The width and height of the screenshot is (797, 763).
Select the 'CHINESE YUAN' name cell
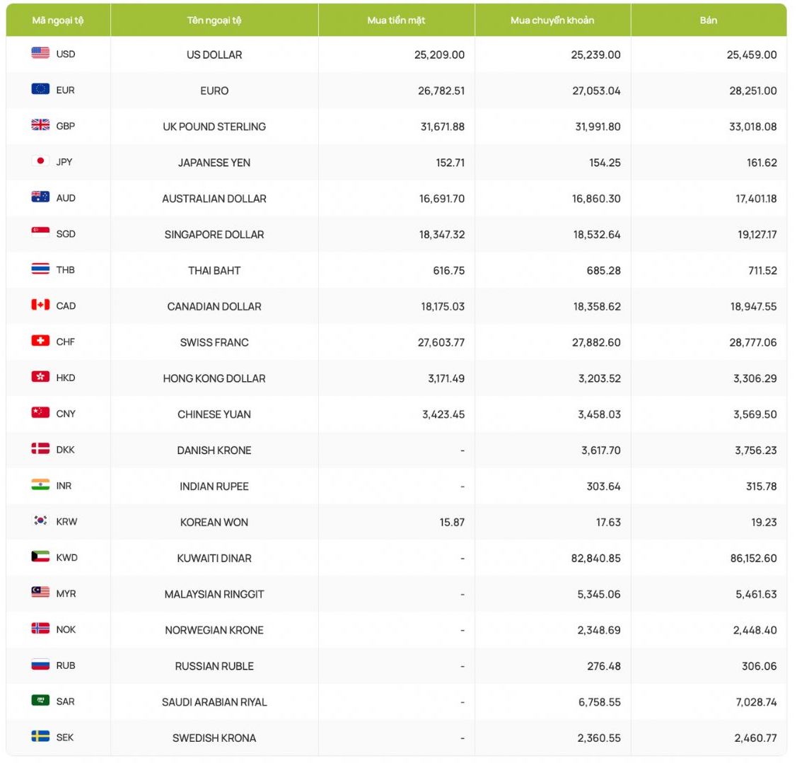pyautogui.click(x=214, y=415)
